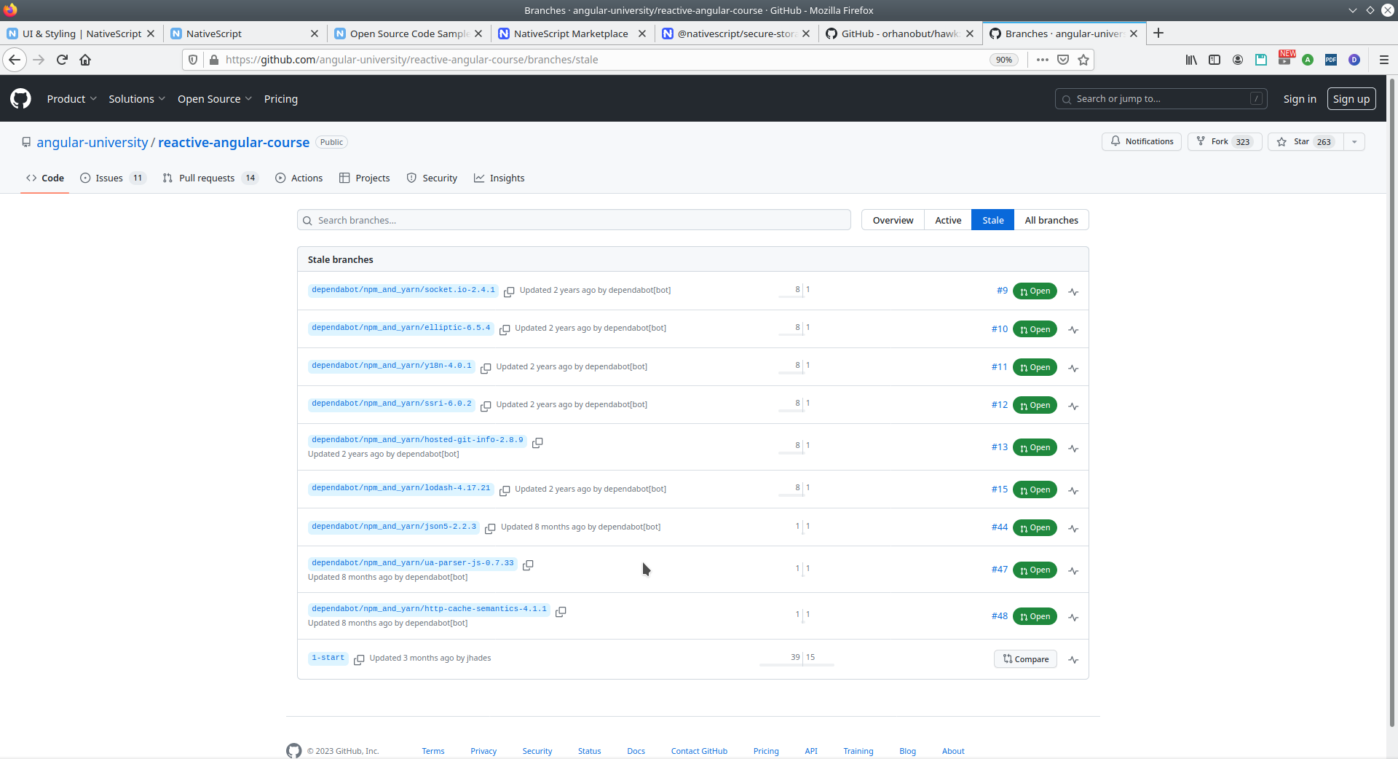
Task: Open the 1-start branch link
Action: point(328,658)
